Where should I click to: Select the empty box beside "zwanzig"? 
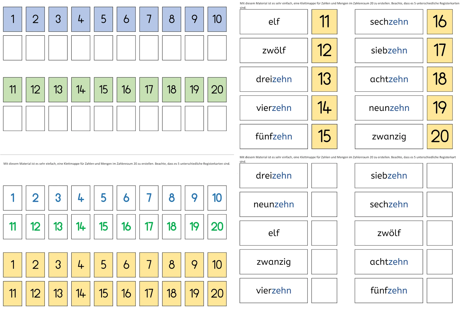(324, 262)
